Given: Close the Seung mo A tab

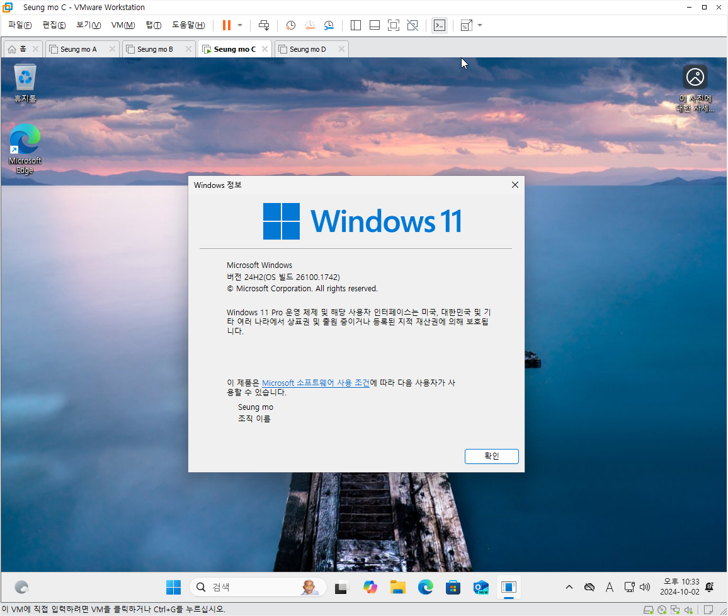Looking at the screenshot, I should pyautogui.click(x=112, y=49).
